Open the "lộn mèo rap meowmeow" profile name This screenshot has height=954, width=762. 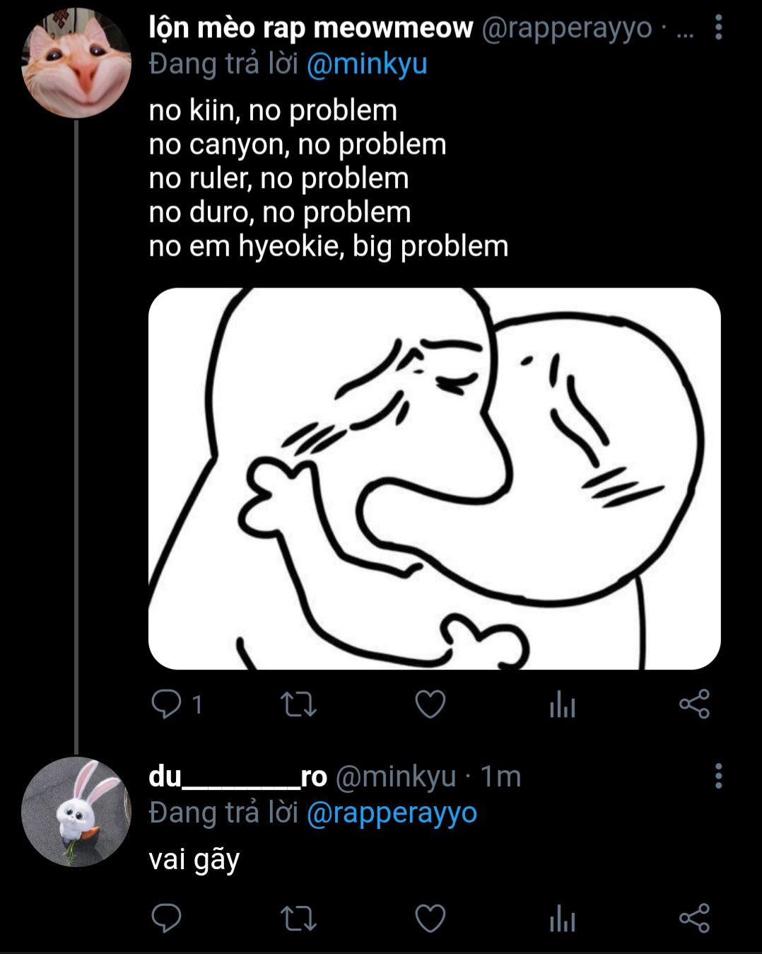tap(310, 28)
